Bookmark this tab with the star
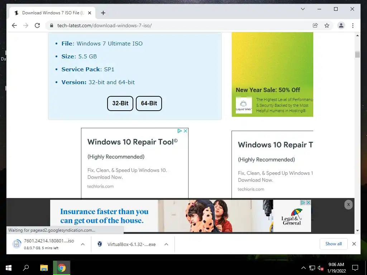The width and height of the screenshot is (367, 275). [x=327, y=25]
